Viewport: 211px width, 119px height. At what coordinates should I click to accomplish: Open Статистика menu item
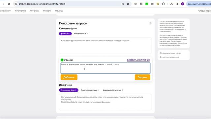[x=20, y=11]
